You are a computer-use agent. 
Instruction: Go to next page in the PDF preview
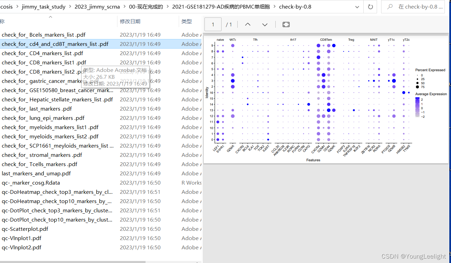[264, 24]
